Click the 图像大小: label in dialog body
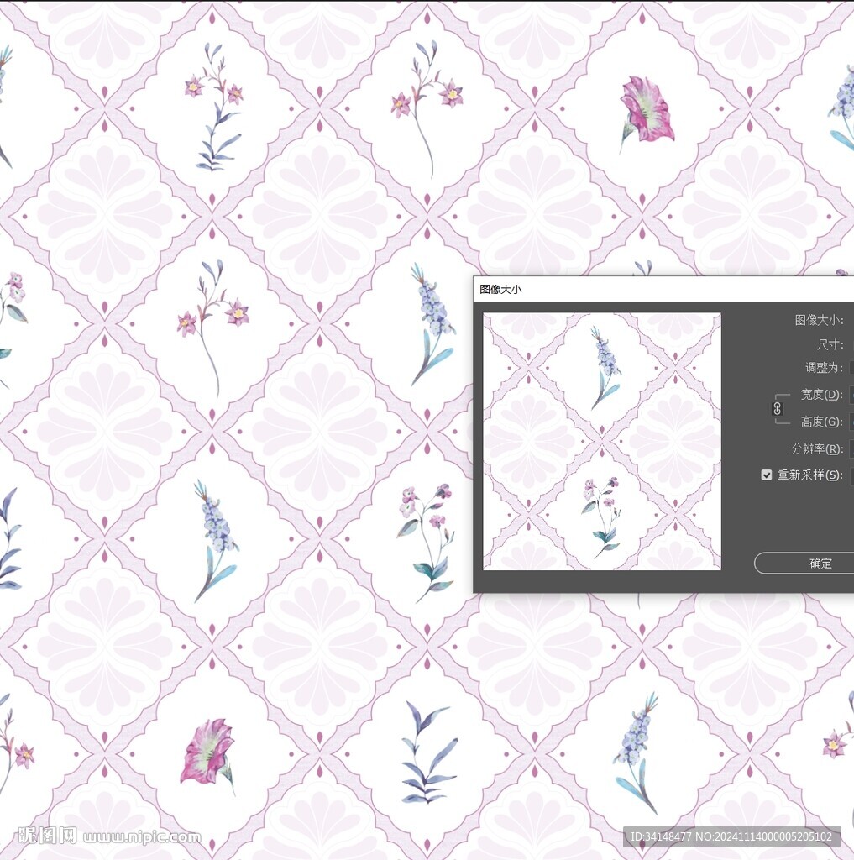Viewport: 854px width, 860px height. pyautogui.click(x=820, y=320)
